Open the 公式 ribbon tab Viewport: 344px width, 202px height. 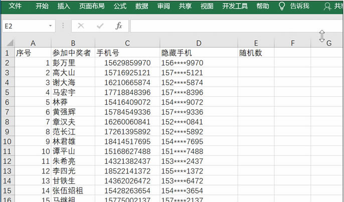click(x=120, y=6)
